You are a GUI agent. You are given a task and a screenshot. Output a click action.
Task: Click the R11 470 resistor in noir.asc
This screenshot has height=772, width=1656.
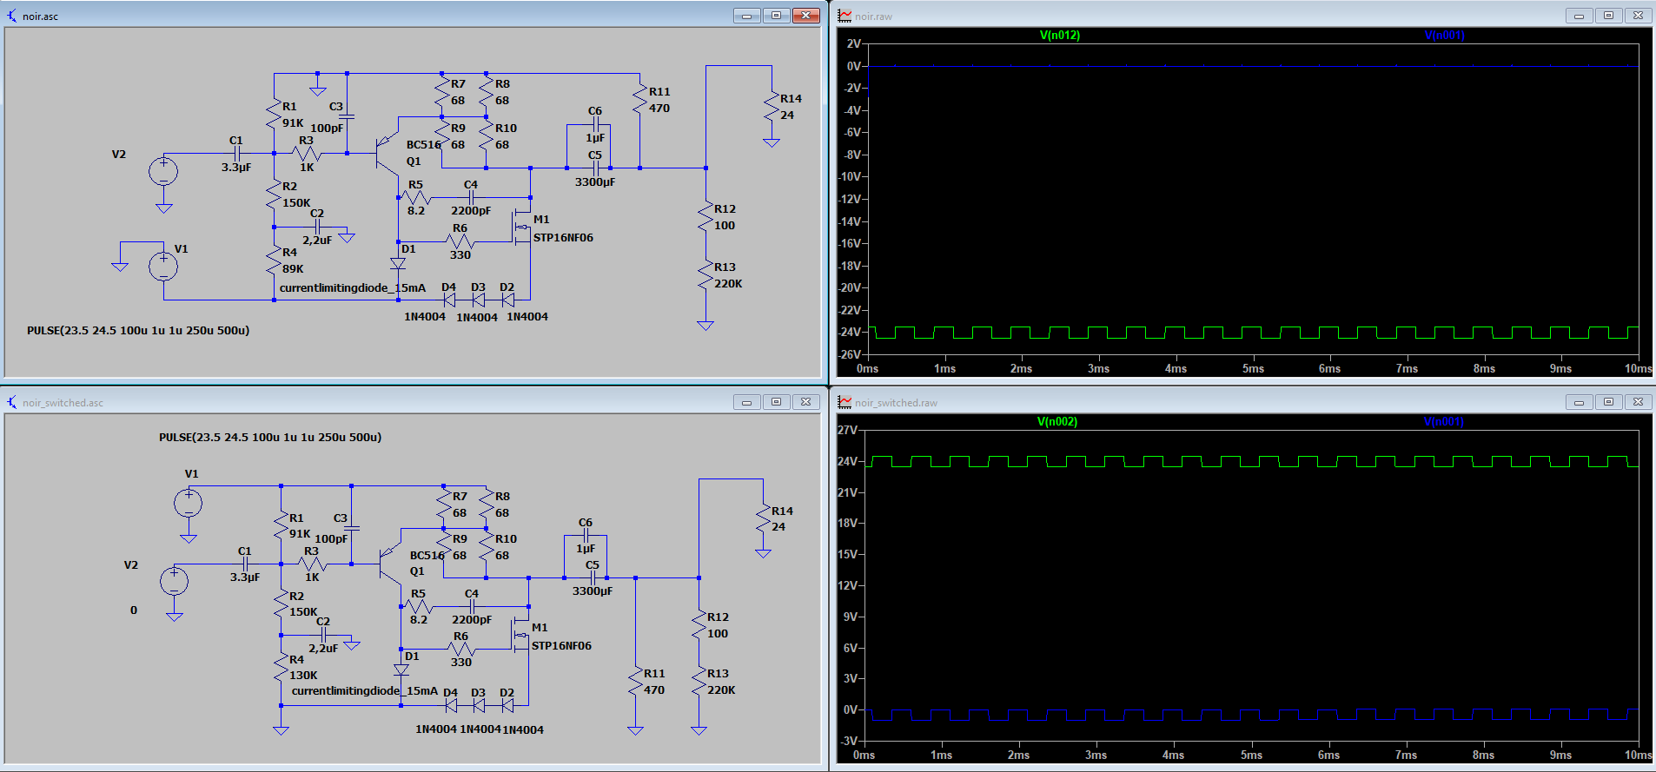tap(640, 100)
